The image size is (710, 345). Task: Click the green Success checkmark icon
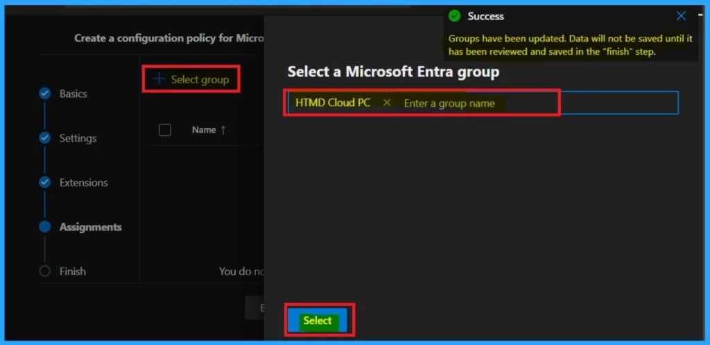point(454,16)
